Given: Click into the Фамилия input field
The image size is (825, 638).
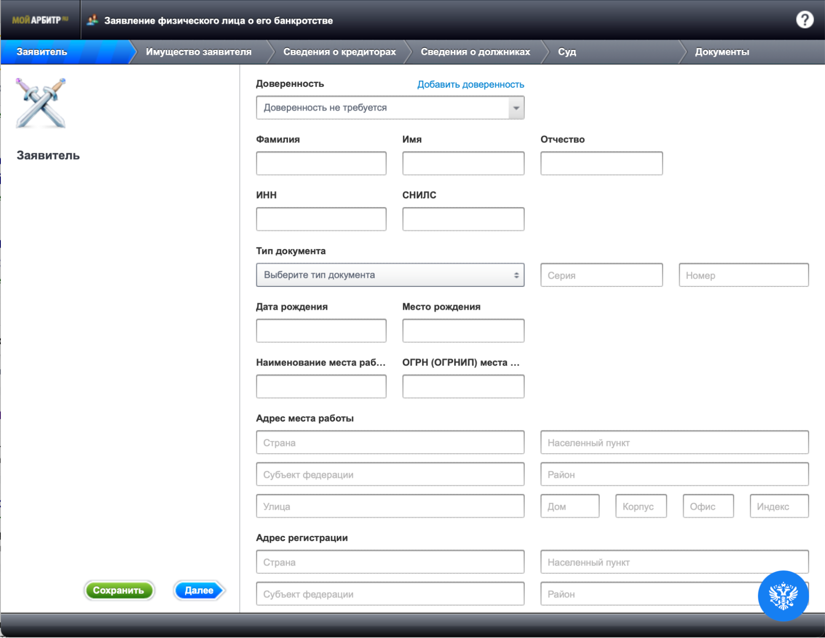Looking at the screenshot, I should (x=321, y=164).
